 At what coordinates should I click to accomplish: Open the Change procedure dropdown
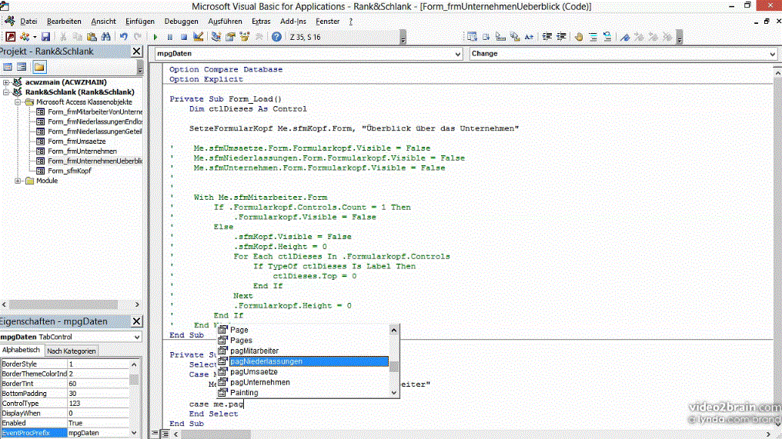click(772, 54)
